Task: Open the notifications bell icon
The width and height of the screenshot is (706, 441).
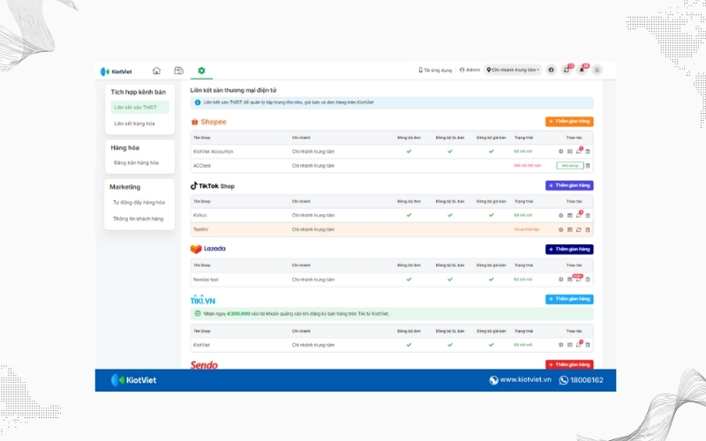Action: [x=582, y=70]
